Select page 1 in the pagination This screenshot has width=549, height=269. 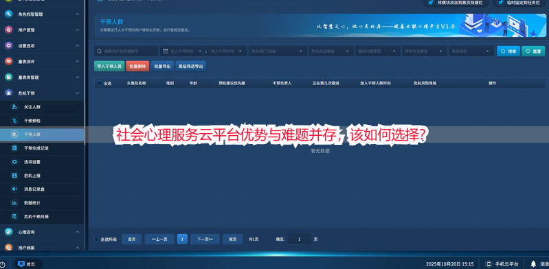pyautogui.click(x=182, y=239)
